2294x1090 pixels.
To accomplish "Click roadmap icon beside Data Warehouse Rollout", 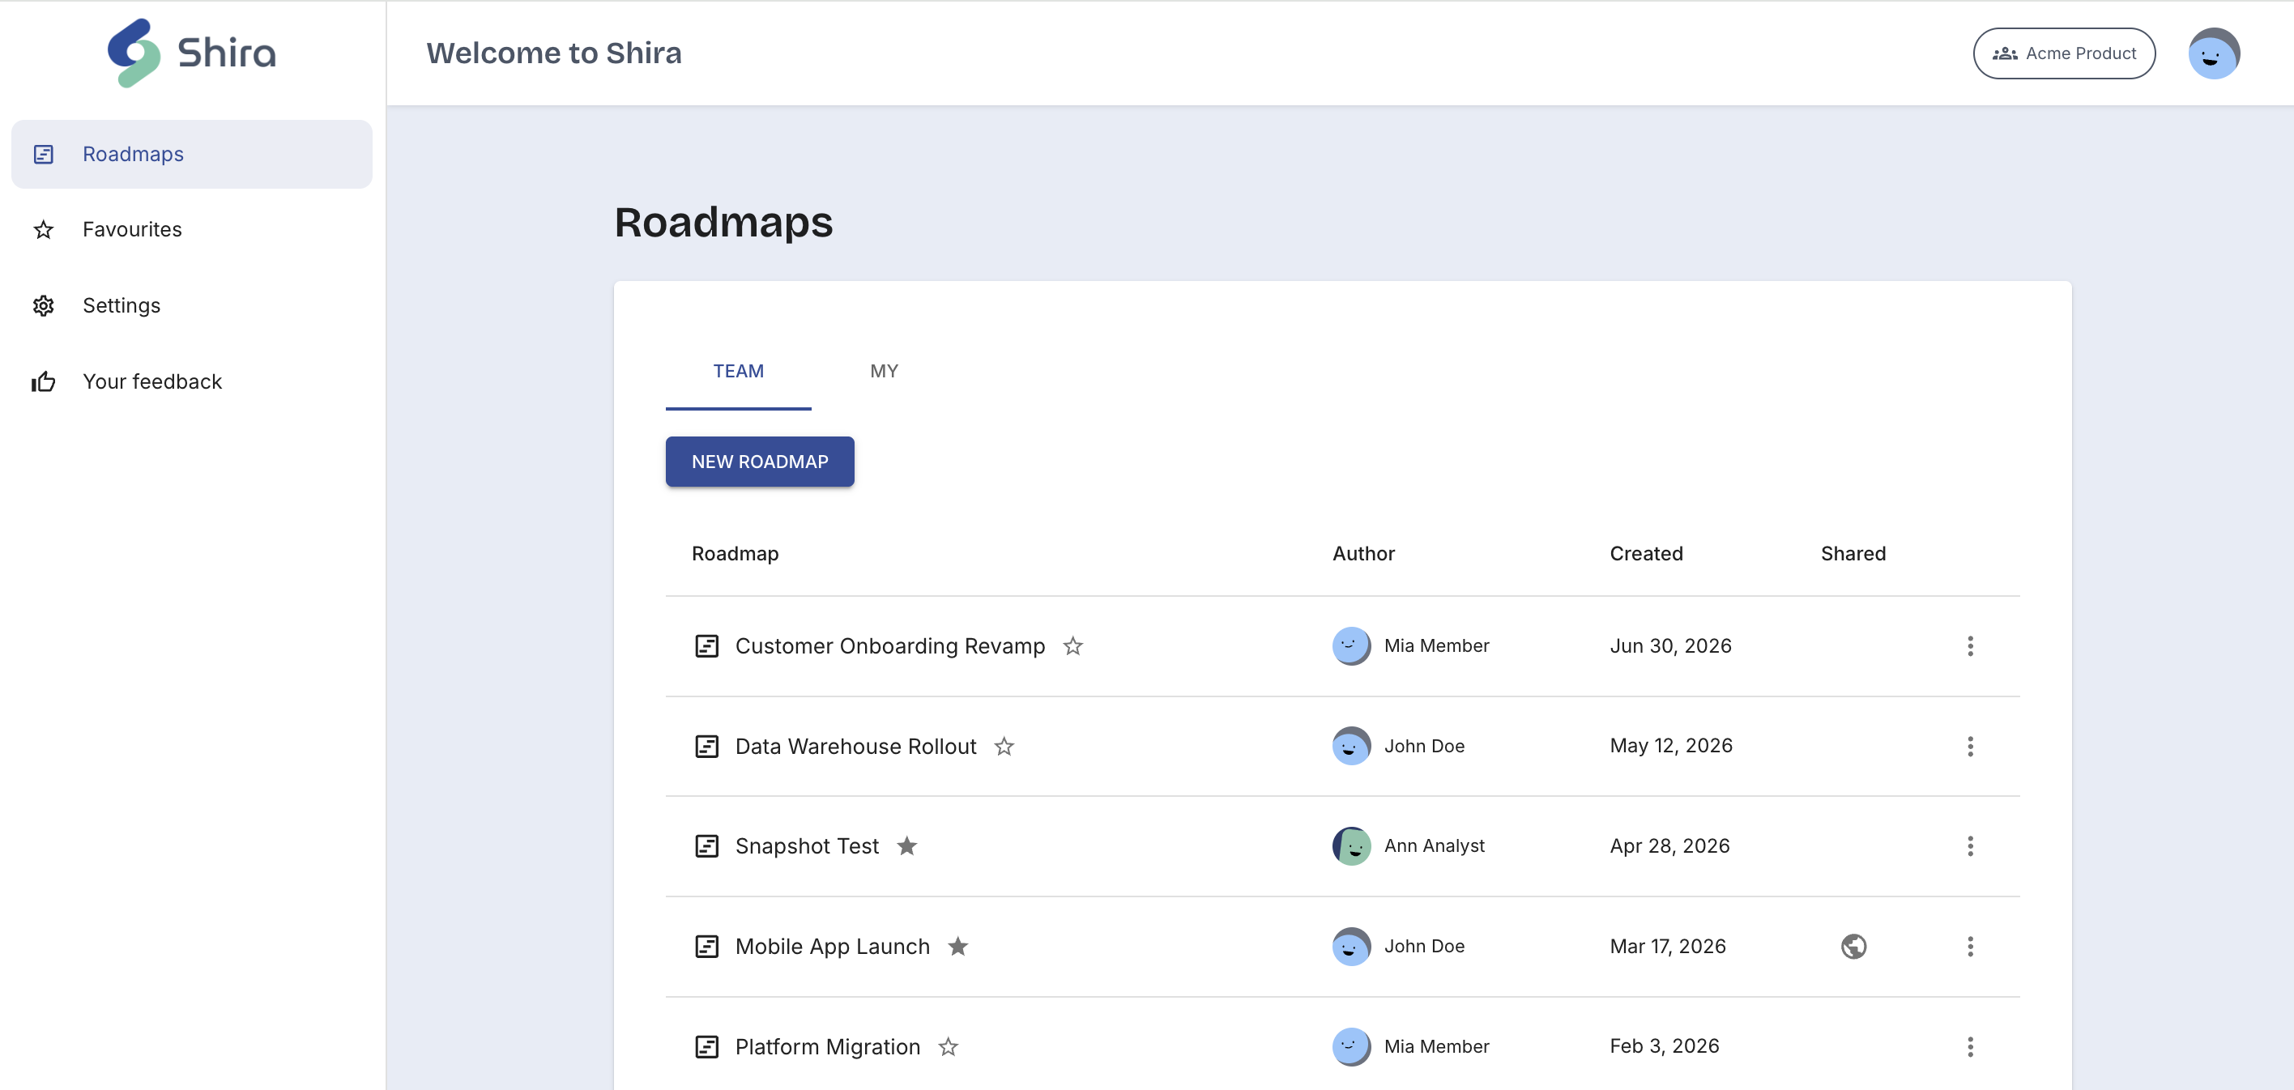I will coord(706,747).
